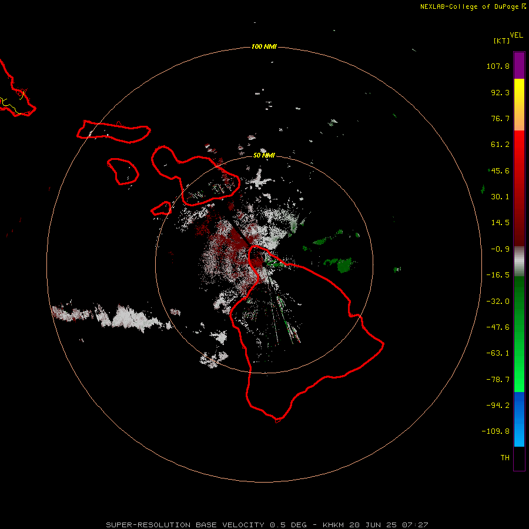Click the -16.5 legend value
The image size is (529, 529).
tap(498, 275)
